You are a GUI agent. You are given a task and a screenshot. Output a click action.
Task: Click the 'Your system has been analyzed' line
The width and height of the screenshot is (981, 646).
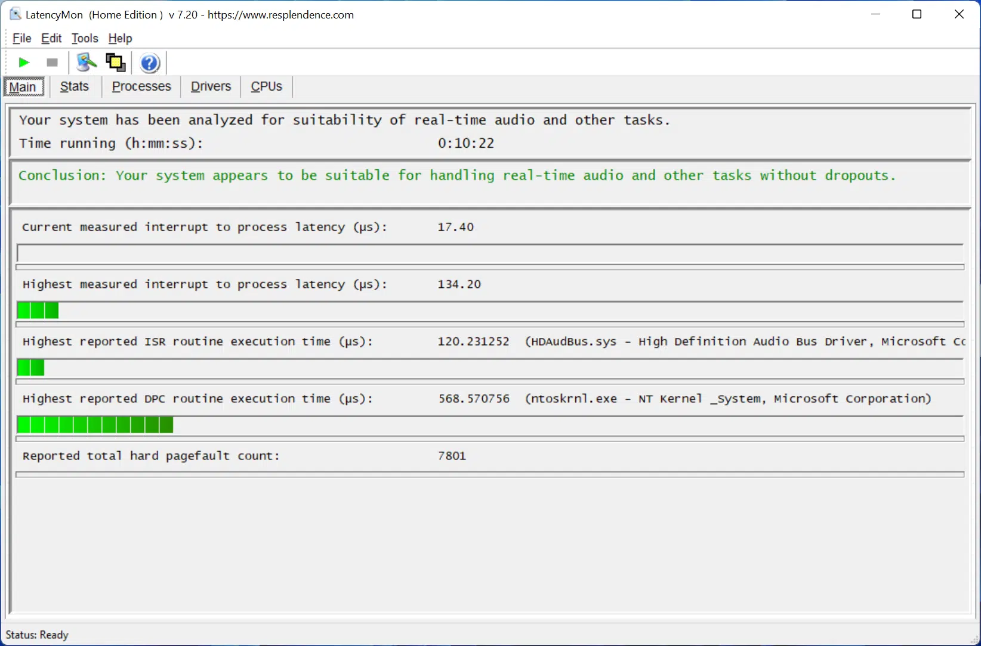344,120
